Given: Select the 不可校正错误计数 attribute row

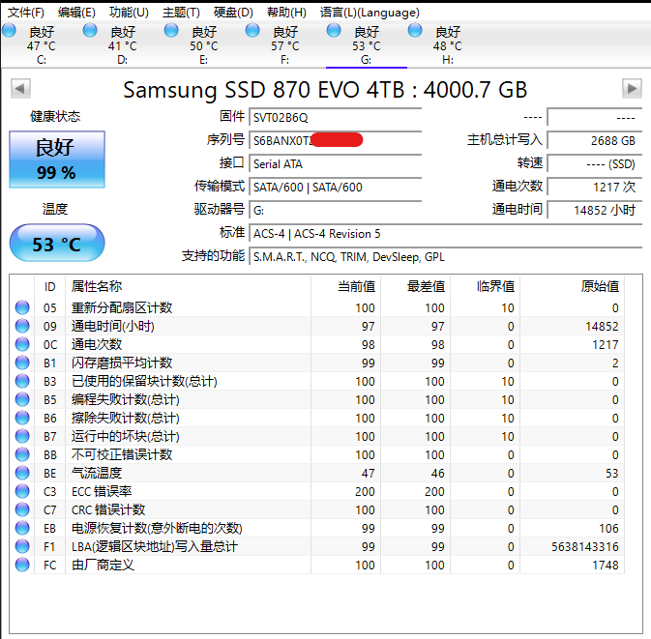Looking at the screenshot, I should tap(317, 454).
